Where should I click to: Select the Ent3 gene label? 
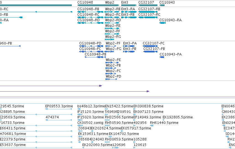tap(125, 2)
